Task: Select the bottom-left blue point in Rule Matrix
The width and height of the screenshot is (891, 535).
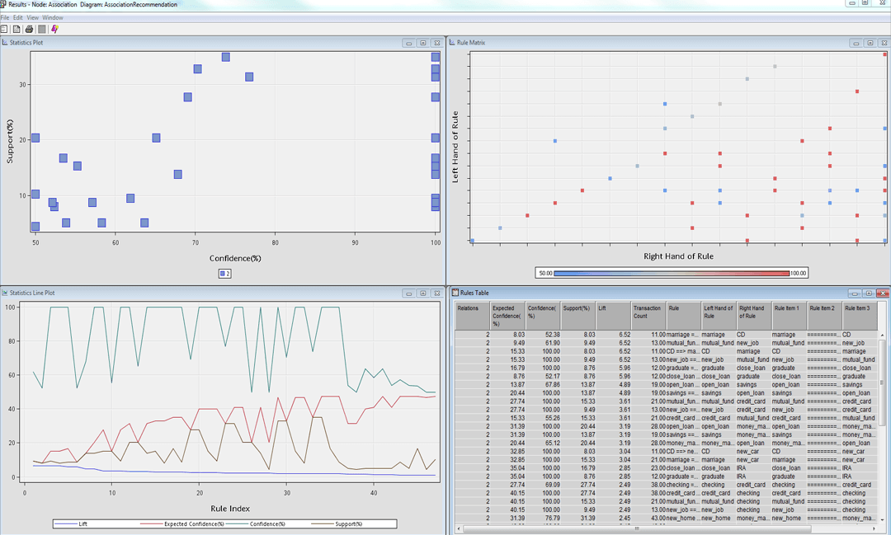Action: coord(472,241)
